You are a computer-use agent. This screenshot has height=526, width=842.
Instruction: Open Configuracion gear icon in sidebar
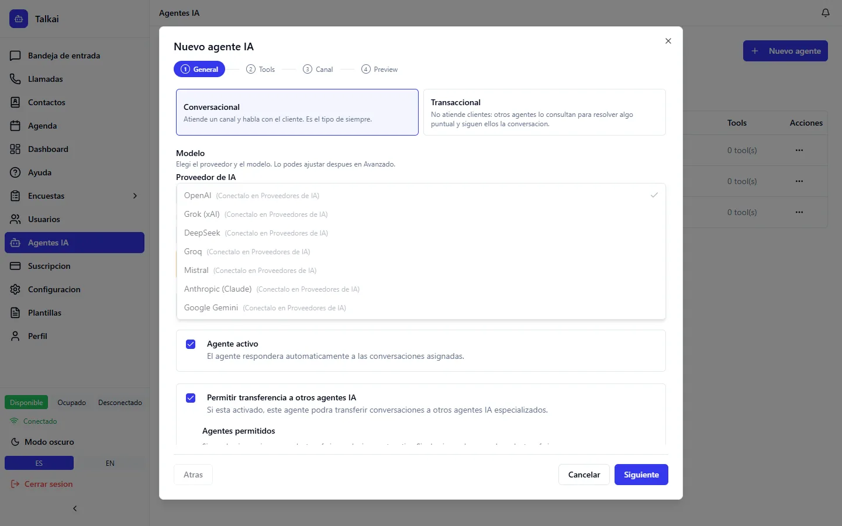coord(16,289)
